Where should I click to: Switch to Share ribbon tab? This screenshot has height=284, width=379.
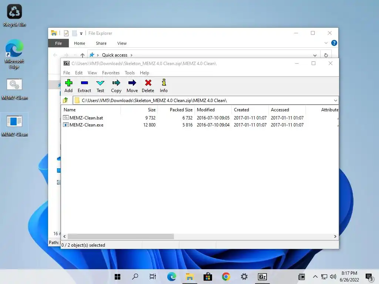[101, 43]
